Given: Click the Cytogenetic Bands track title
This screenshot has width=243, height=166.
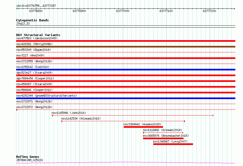Looking at the screenshot, I should [32, 20].
